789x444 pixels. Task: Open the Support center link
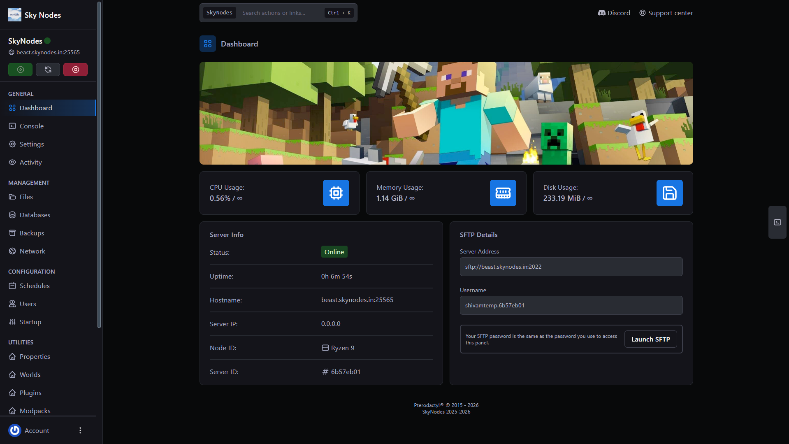pyautogui.click(x=666, y=13)
